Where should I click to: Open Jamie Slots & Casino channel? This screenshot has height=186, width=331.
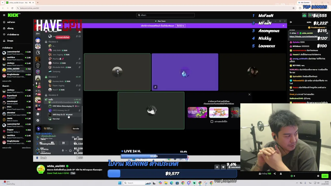tap(17, 119)
